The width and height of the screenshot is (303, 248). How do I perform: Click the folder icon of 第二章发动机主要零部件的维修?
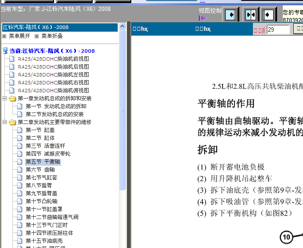pyautogui.click(x=13, y=122)
